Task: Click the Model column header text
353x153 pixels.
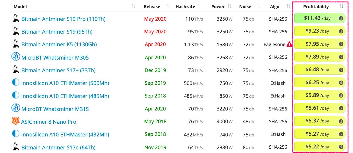Action: [20, 7]
